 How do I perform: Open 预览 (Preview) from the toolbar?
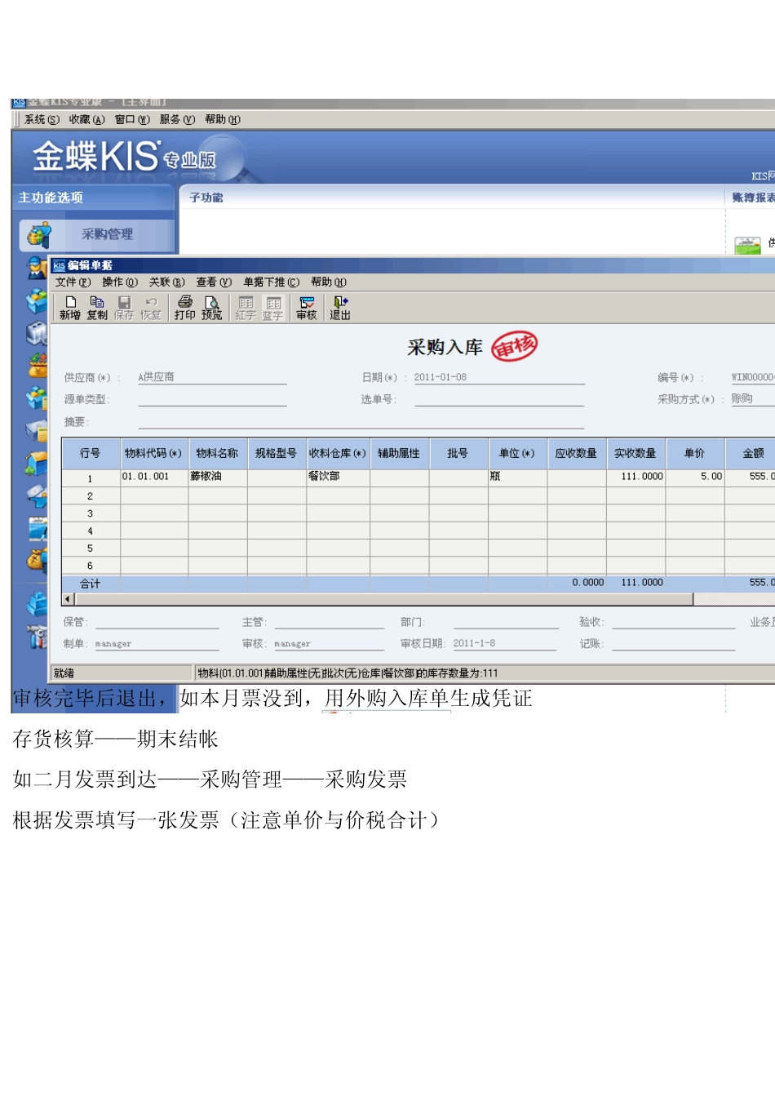point(212,308)
